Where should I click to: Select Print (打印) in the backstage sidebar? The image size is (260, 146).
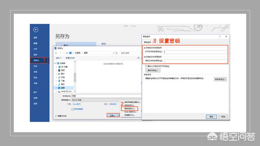coord(35,66)
